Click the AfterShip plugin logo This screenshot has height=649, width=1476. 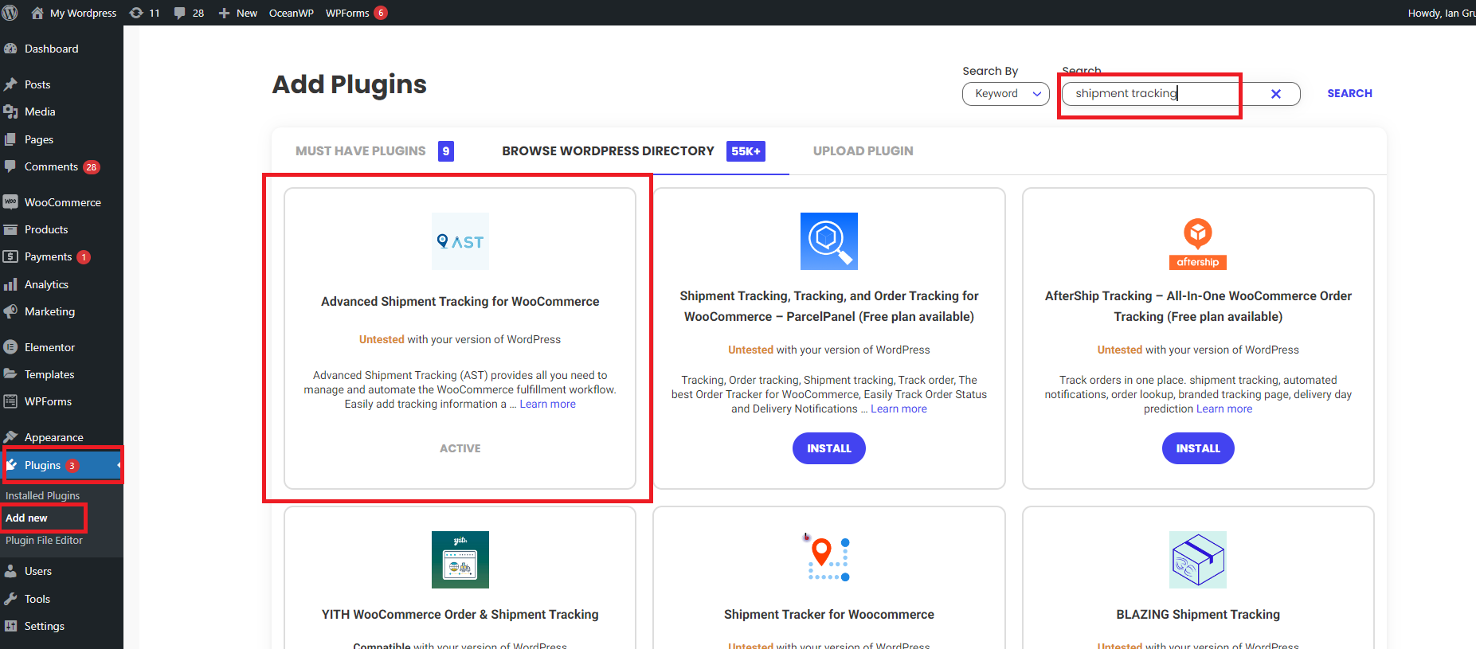click(x=1197, y=242)
